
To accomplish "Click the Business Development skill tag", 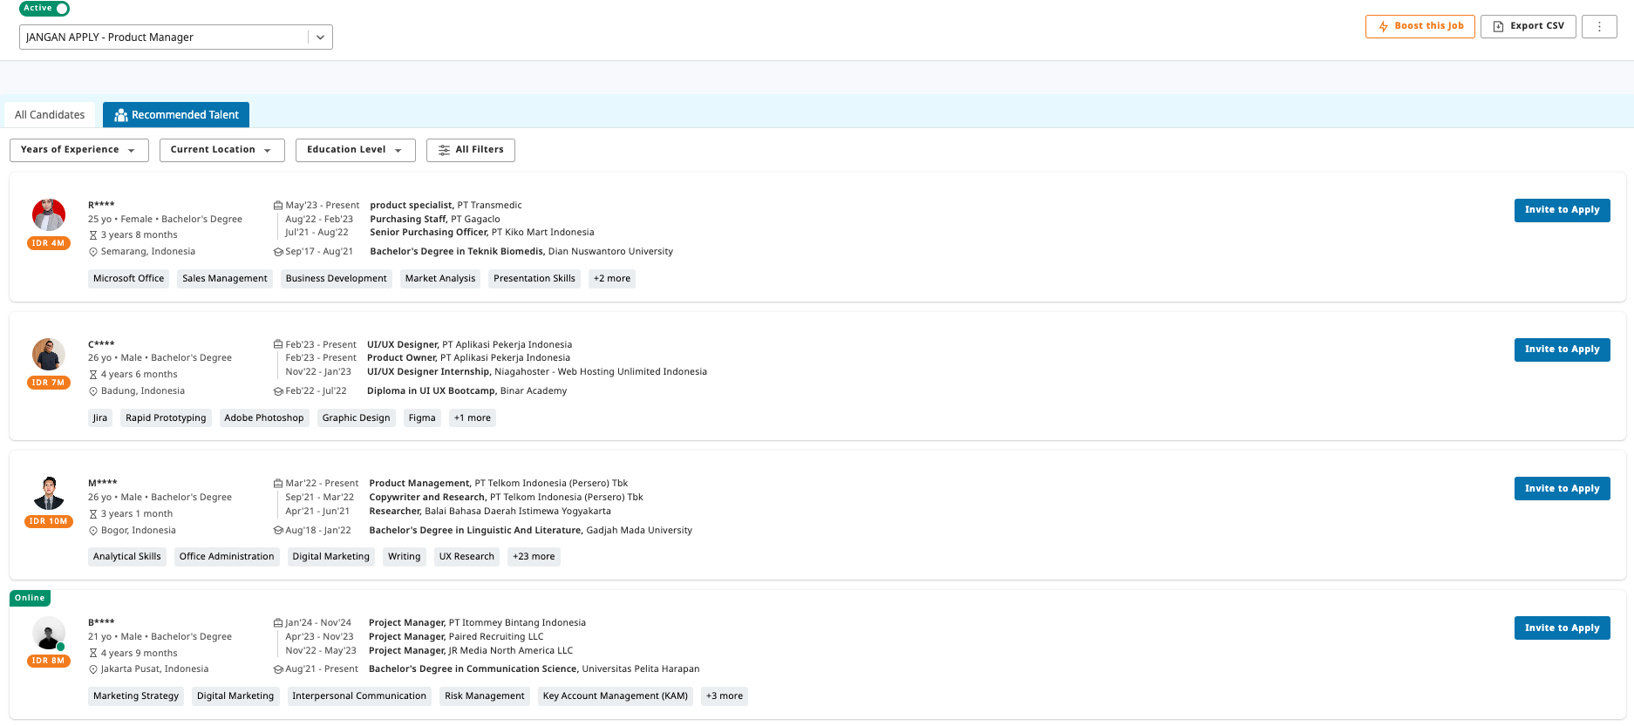I will coord(337,279).
